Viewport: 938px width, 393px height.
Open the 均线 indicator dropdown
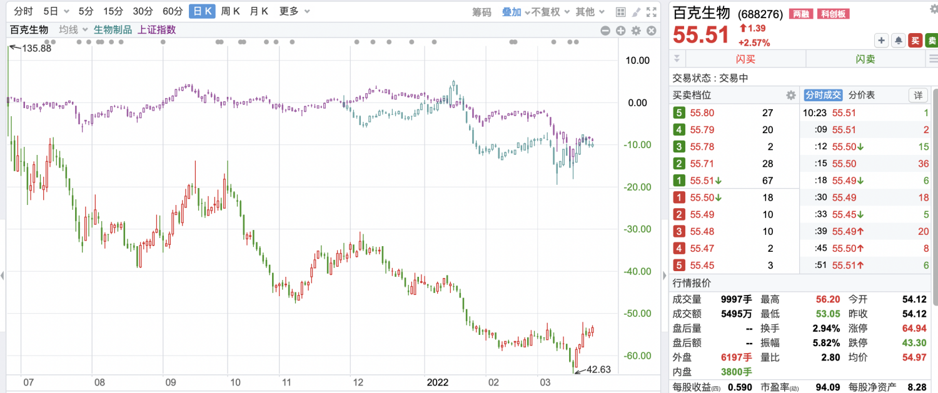(72, 29)
